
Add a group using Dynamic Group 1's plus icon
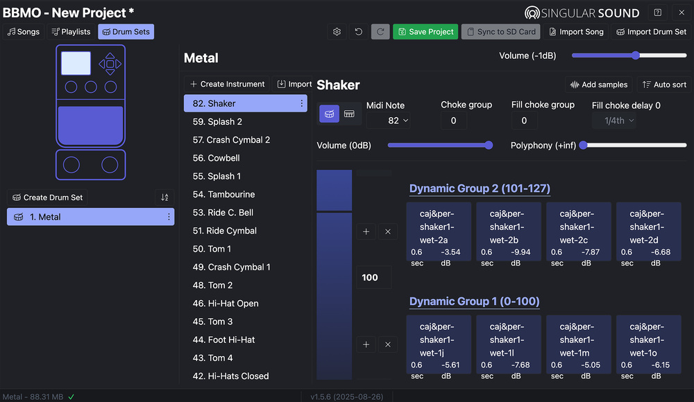coord(366,344)
